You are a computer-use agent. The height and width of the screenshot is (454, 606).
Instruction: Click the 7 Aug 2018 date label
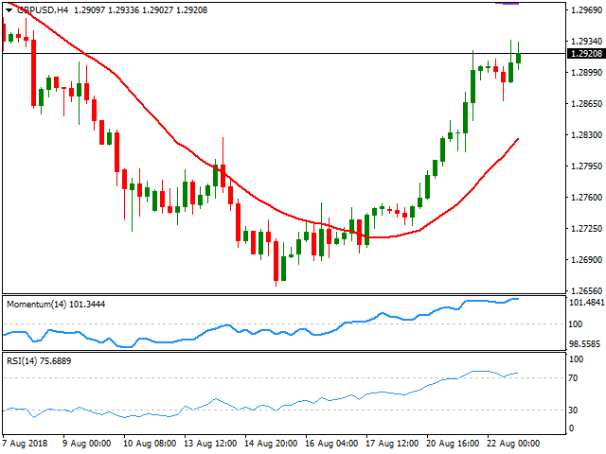(x=25, y=444)
